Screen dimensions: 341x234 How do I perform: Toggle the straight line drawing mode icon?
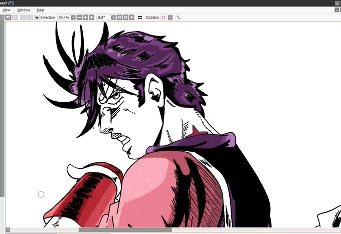pyautogui.click(x=178, y=18)
